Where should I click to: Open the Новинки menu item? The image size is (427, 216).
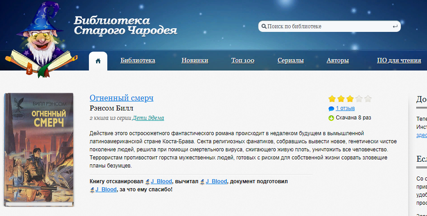[195, 61]
